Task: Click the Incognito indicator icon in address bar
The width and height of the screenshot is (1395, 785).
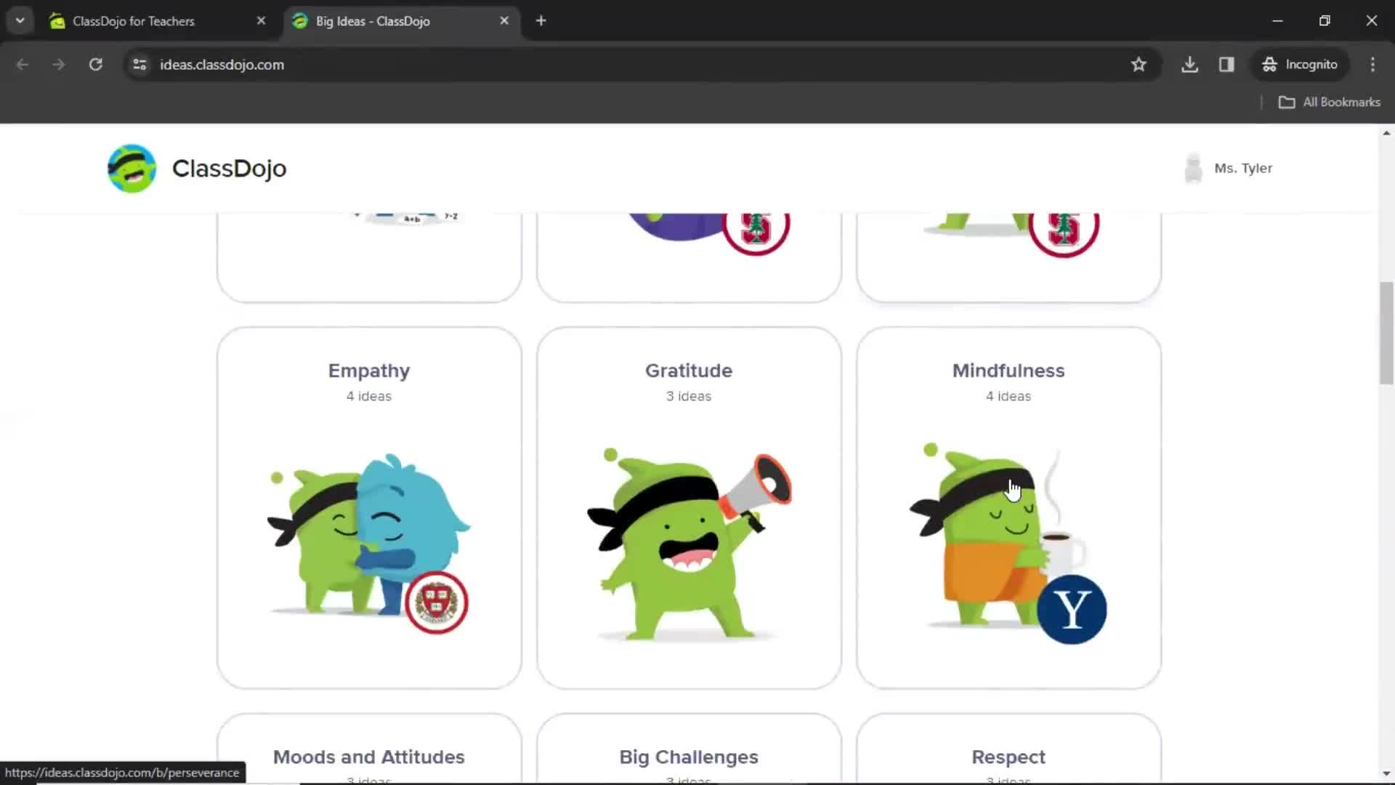Action: tap(1271, 64)
